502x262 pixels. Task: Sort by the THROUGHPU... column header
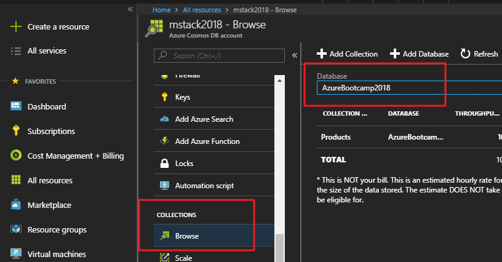tap(477, 114)
